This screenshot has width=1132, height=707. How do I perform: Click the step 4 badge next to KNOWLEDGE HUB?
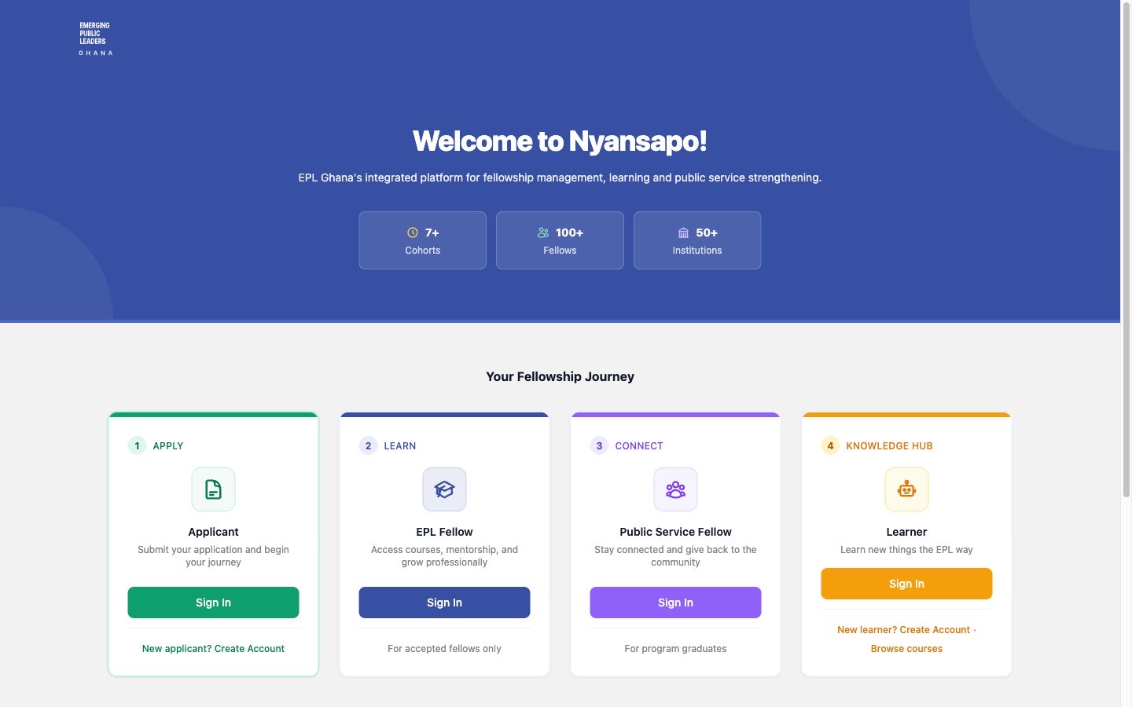pyautogui.click(x=830, y=445)
